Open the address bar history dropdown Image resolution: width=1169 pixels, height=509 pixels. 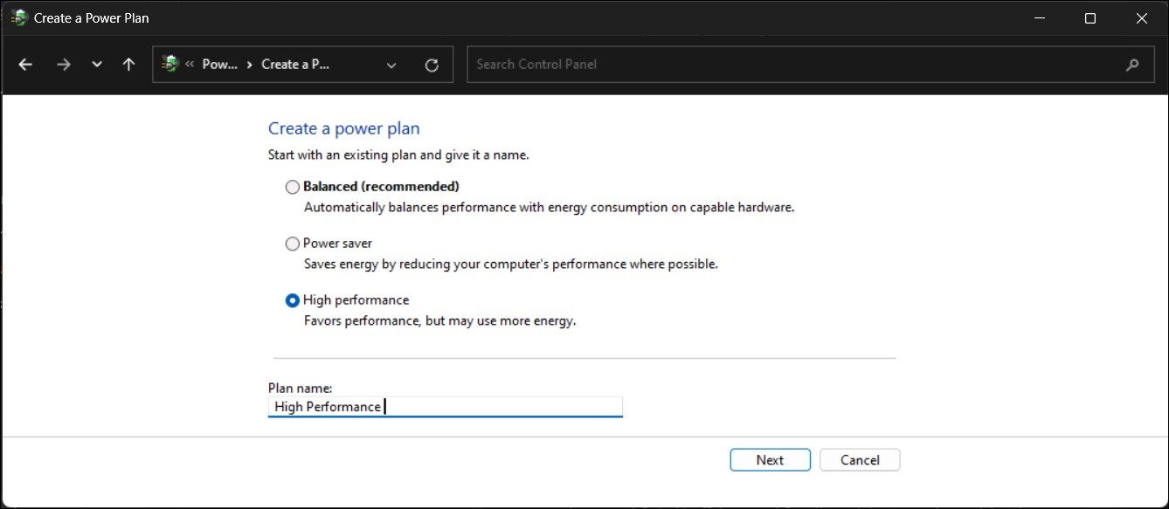tap(391, 64)
